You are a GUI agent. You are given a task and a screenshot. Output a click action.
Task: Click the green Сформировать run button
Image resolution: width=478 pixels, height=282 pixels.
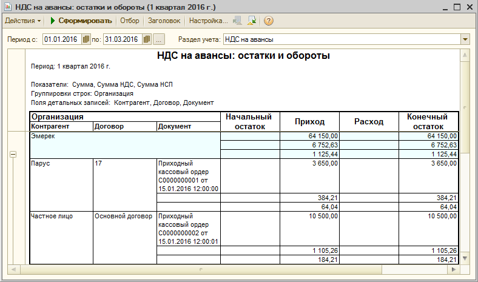tap(81, 21)
